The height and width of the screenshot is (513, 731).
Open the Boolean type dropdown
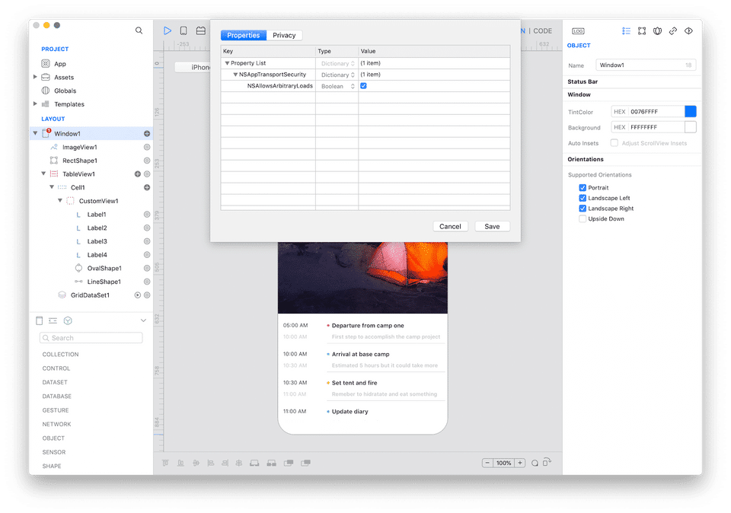(x=337, y=86)
